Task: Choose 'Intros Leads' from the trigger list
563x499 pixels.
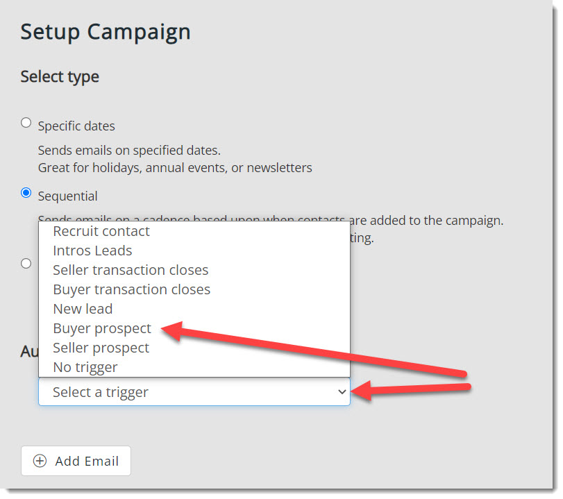Action: click(92, 251)
